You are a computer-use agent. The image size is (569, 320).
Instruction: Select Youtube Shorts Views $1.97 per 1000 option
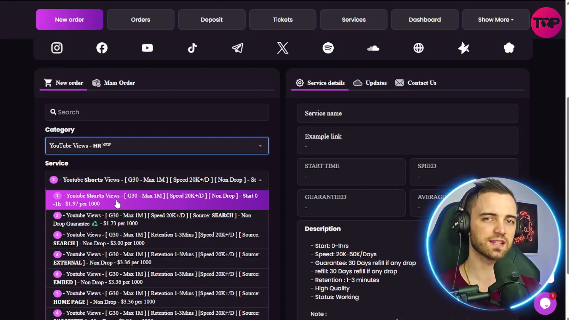click(157, 200)
